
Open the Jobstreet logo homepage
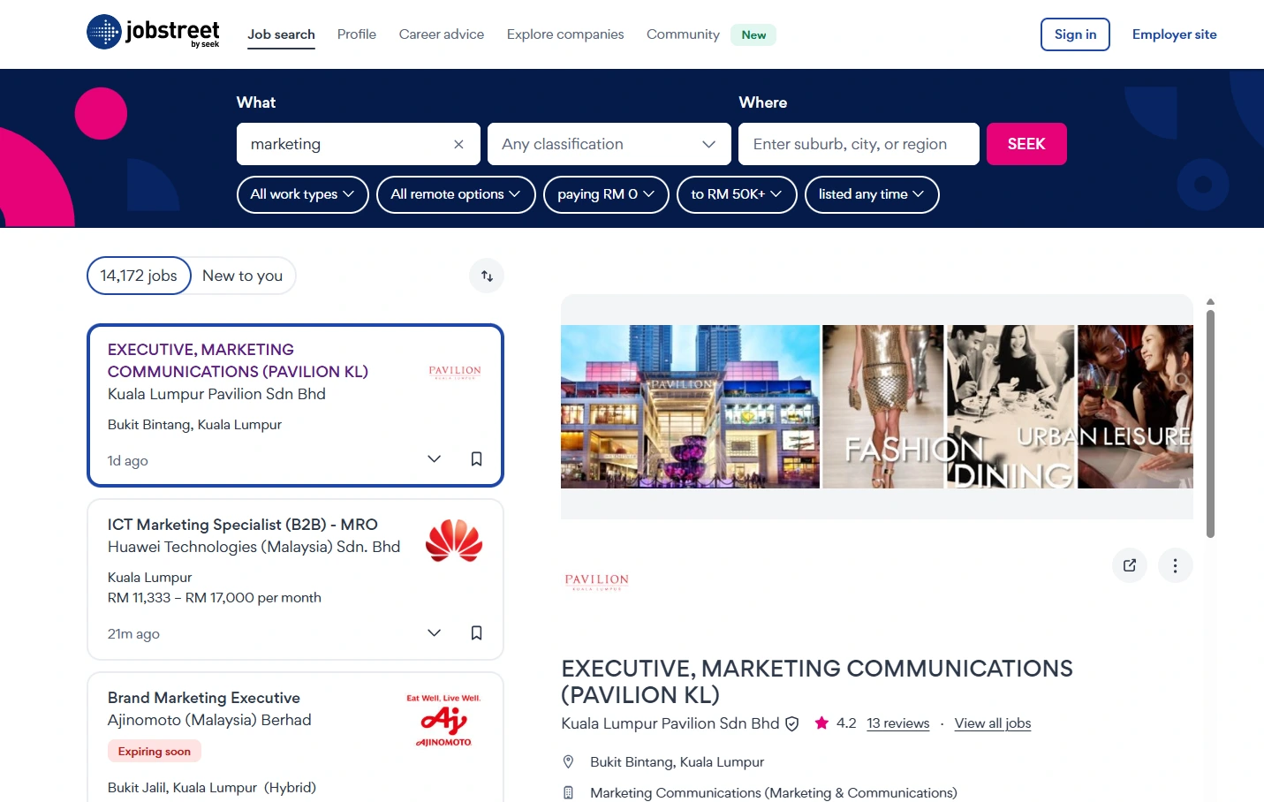153,33
